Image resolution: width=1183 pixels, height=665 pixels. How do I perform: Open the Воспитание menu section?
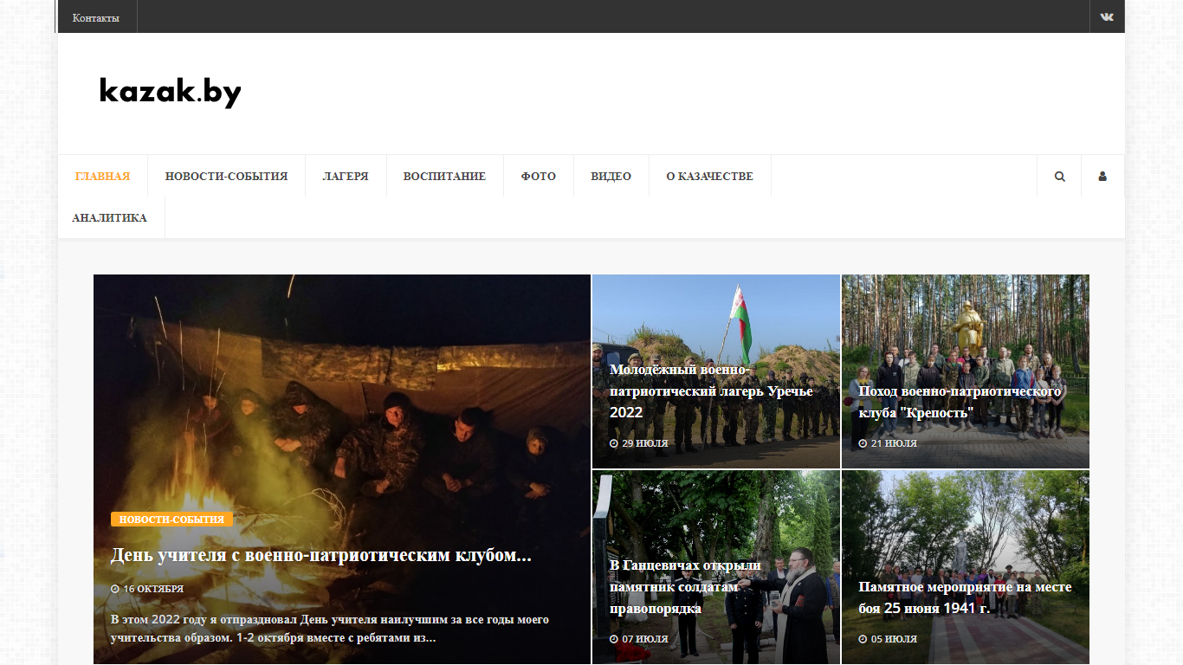pyautogui.click(x=444, y=176)
